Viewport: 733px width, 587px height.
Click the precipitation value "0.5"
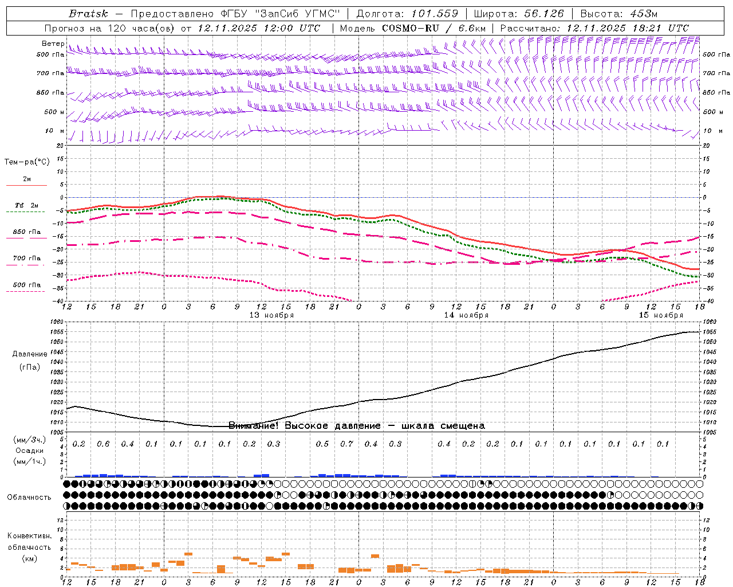click(x=322, y=444)
